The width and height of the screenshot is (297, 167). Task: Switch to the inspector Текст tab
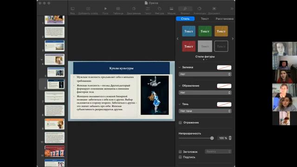click(x=205, y=19)
